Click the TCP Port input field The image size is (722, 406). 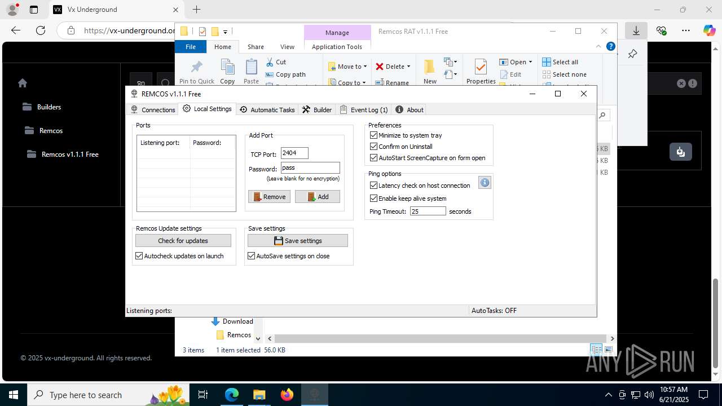point(294,153)
